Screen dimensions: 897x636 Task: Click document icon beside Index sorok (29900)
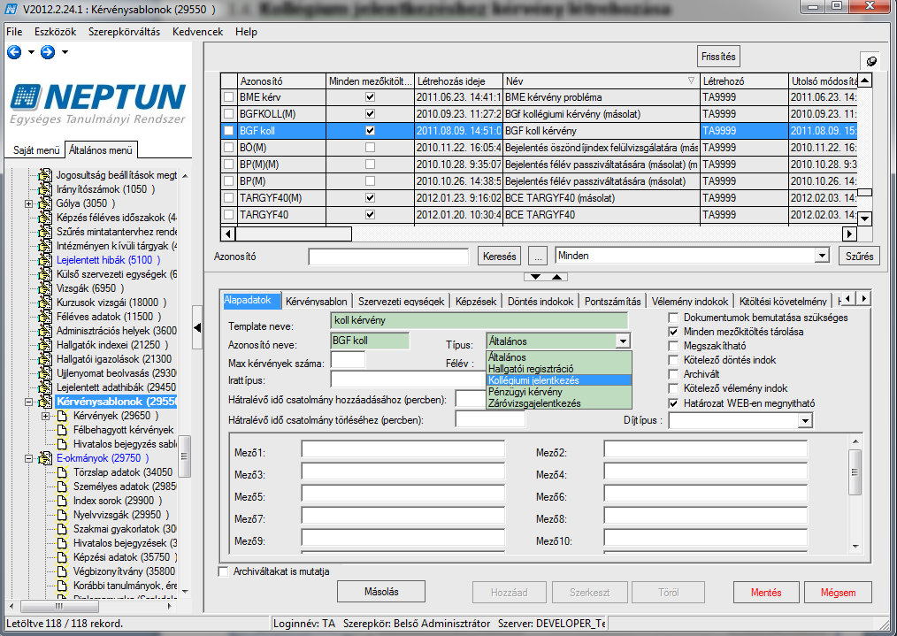coord(62,501)
